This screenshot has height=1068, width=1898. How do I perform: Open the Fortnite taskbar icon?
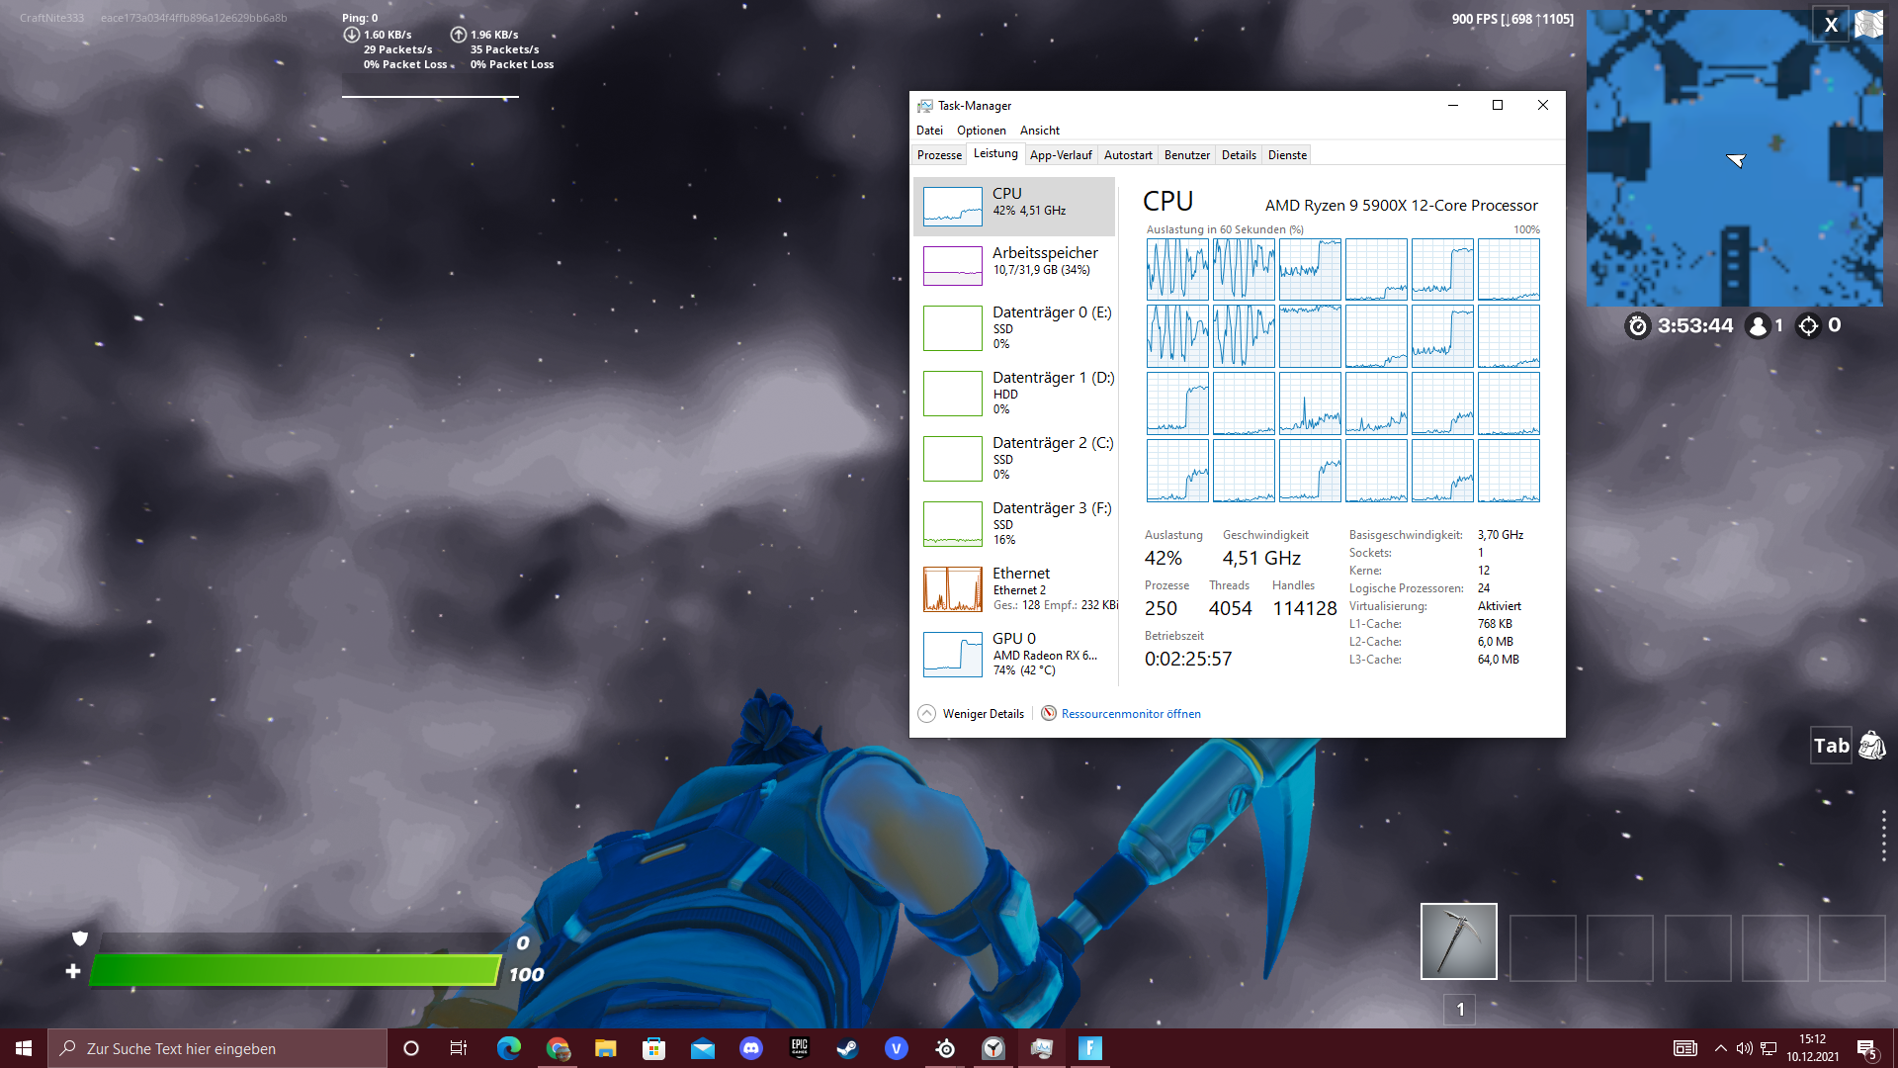click(x=1090, y=1048)
